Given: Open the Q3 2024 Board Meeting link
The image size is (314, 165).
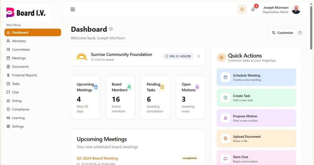Looking at the screenshot, I should [97, 158].
